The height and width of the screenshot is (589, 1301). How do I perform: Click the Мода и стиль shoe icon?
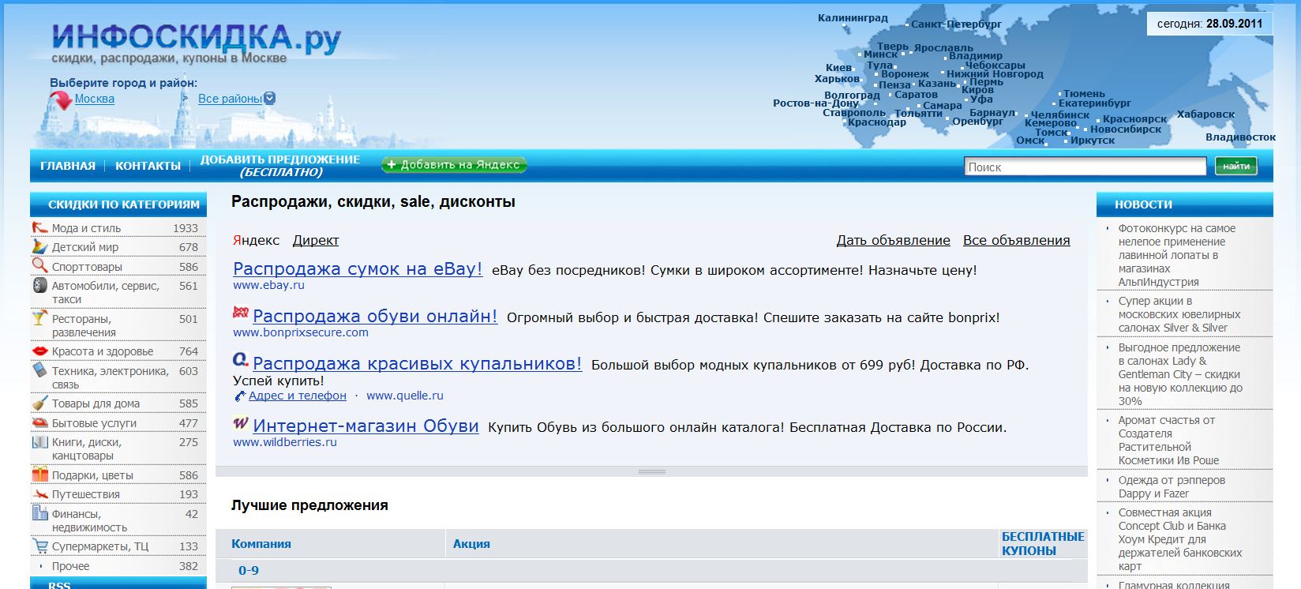point(39,227)
